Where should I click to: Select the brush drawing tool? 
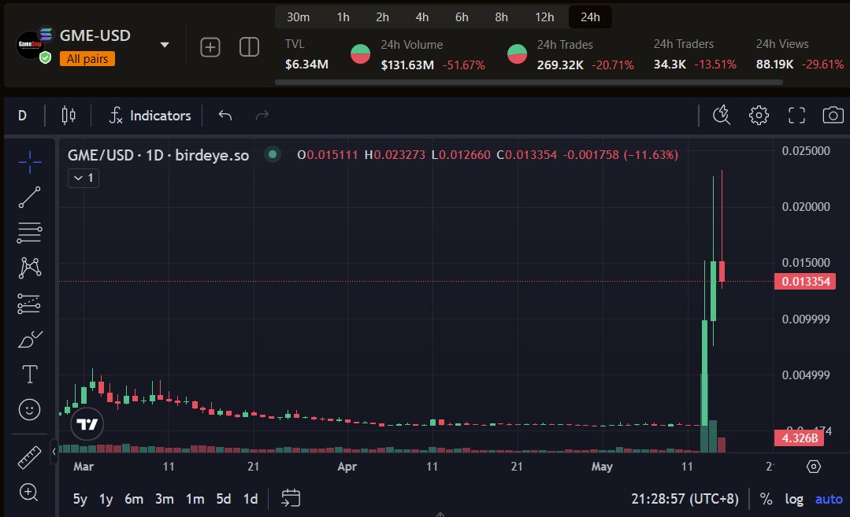[x=29, y=339]
